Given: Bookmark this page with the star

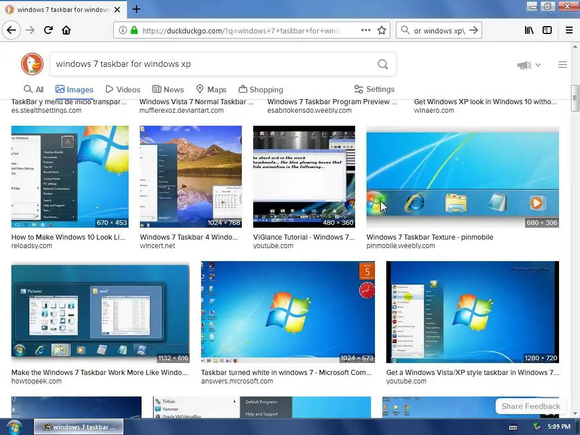Looking at the screenshot, I should (382, 30).
